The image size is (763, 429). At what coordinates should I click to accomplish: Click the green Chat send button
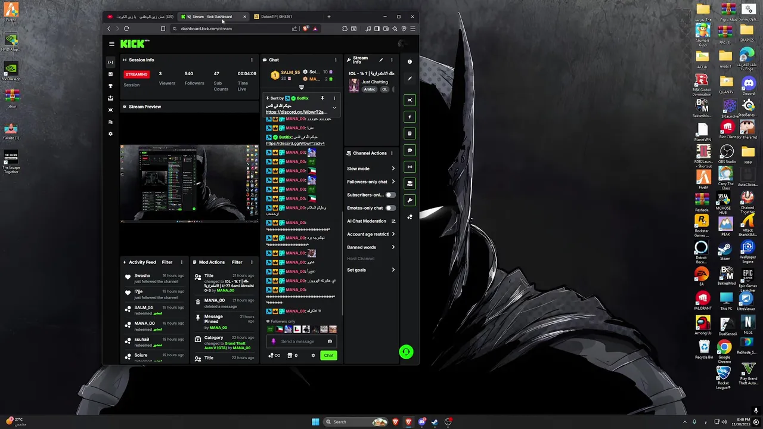click(x=328, y=355)
